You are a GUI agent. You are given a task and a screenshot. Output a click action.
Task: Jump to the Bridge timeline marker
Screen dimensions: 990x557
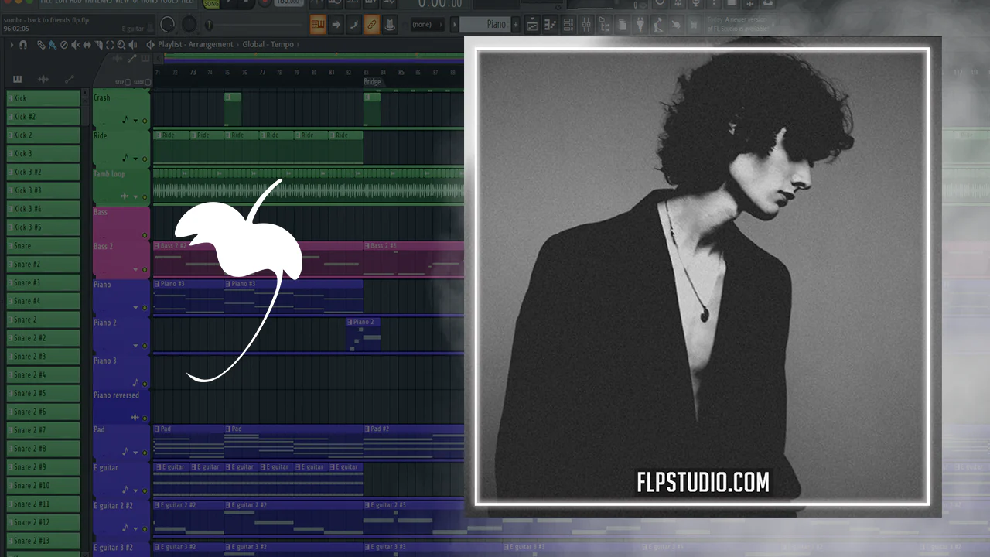pyautogui.click(x=373, y=82)
